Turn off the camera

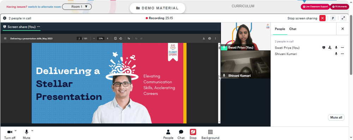10,134
